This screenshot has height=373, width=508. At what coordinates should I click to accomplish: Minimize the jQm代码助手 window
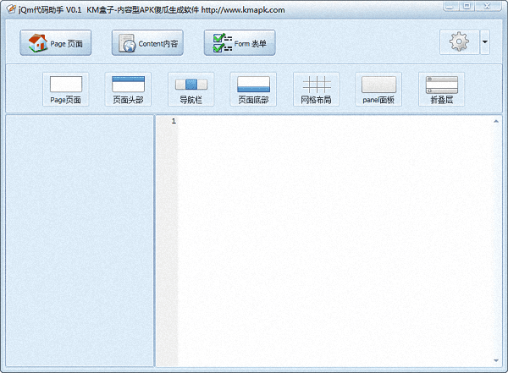tap(450, 7)
